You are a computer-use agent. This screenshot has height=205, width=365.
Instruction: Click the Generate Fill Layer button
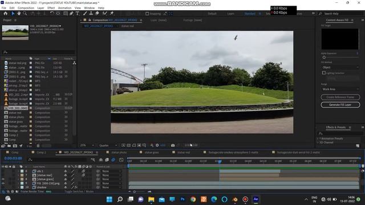tap(340, 105)
